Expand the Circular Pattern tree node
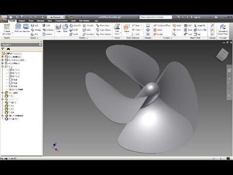Screen dimensions: 233x175 click(2, 116)
